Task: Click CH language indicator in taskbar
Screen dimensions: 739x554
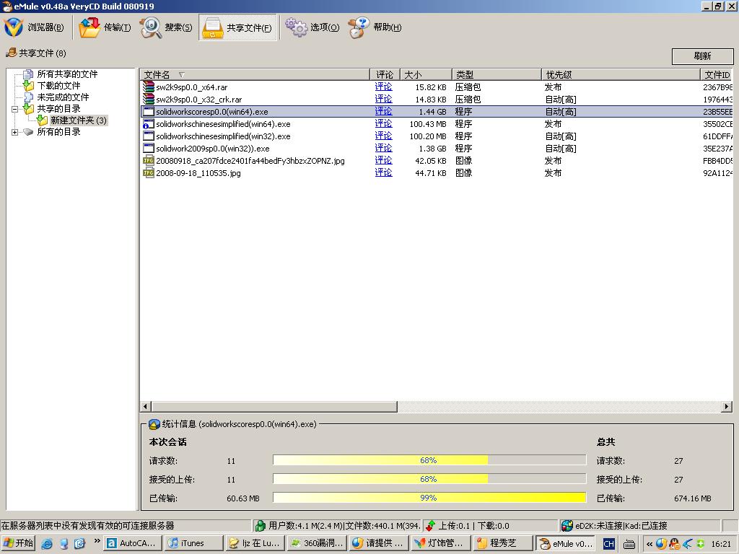Action: (608, 544)
